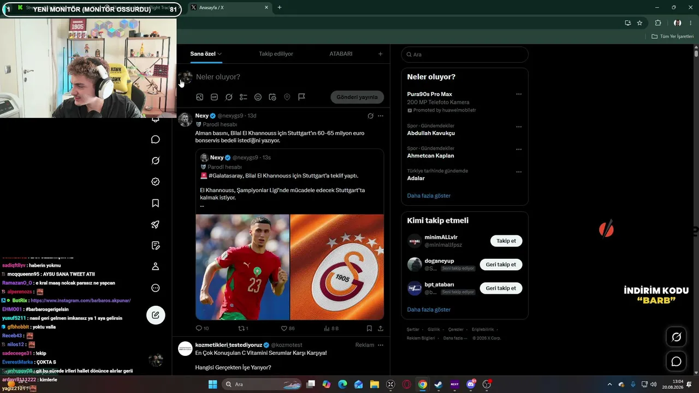Click the Ara search field on X
The image size is (699, 393).
coord(465,55)
